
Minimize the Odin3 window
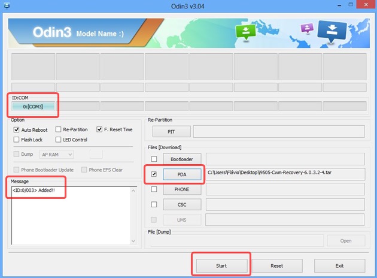[339, 5]
